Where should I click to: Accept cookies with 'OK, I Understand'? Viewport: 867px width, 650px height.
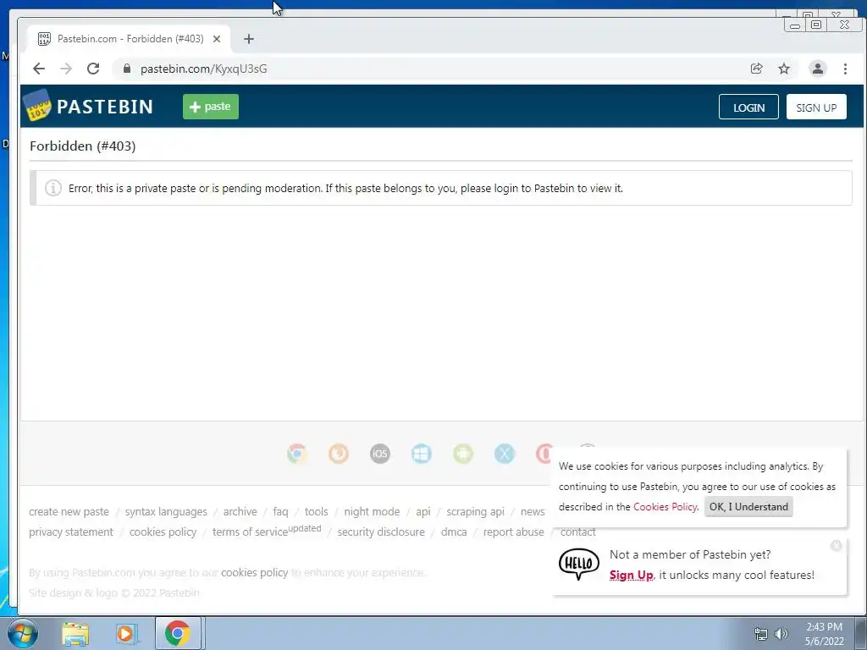click(x=748, y=507)
